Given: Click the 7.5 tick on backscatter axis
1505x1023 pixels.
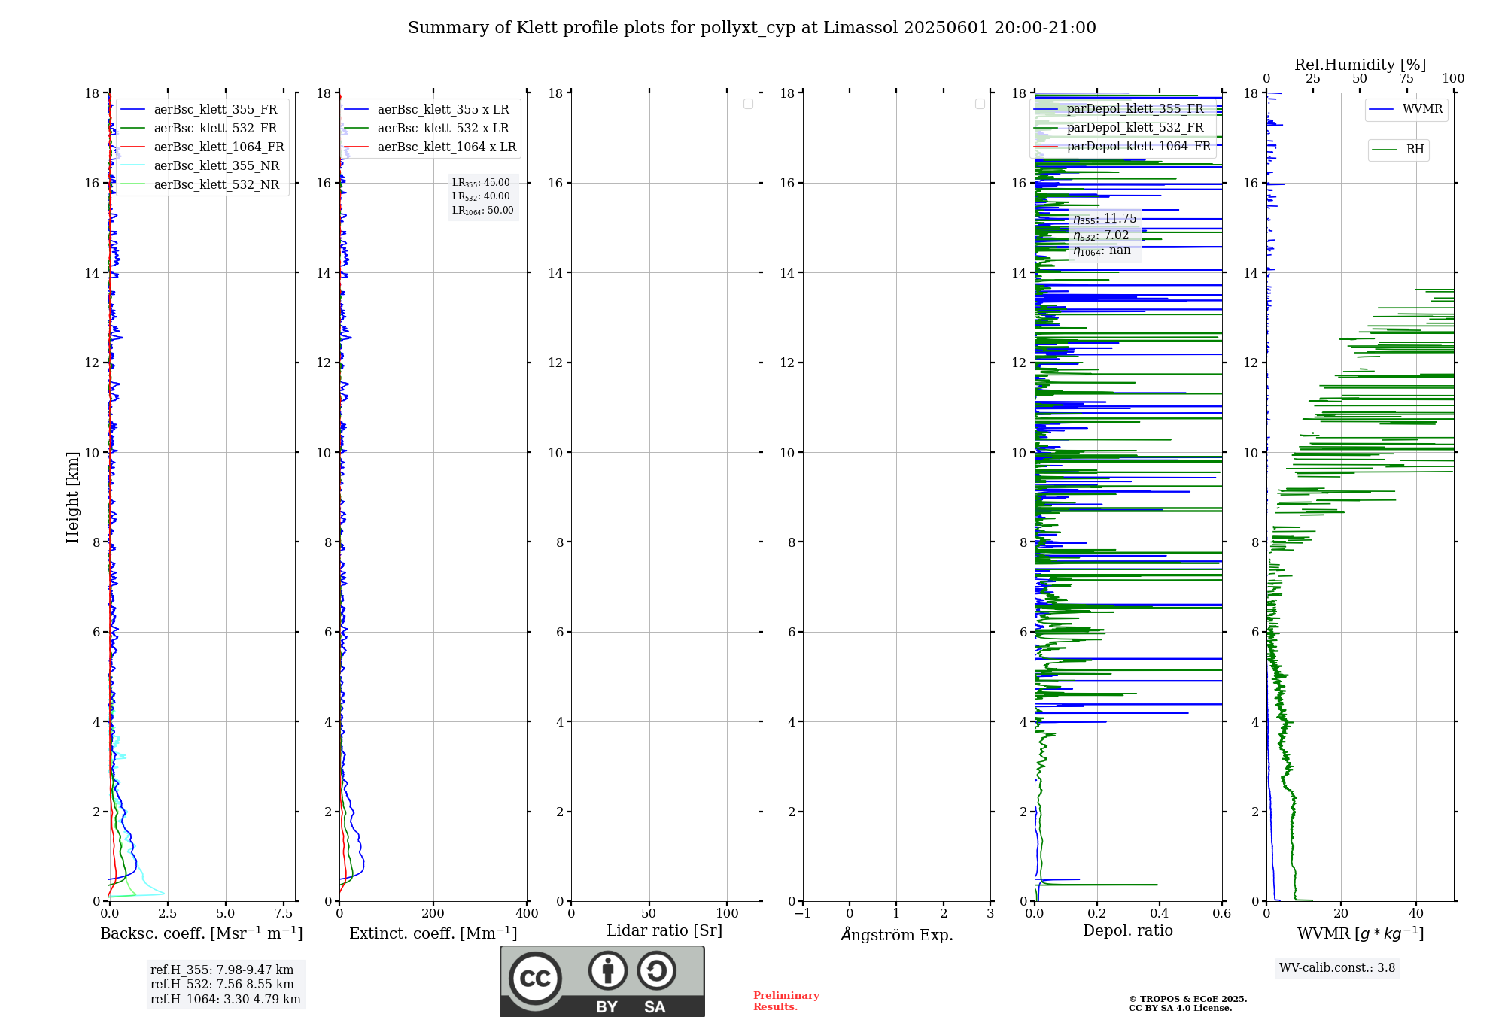Looking at the screenshot, I should (x=284, y=914).
